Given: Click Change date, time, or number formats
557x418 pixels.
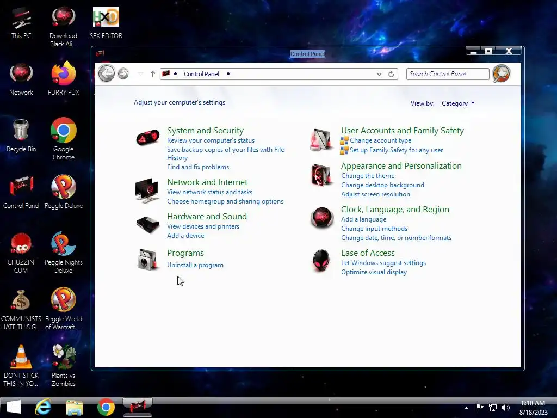Looking at the screenshot, I should [396, 238].
